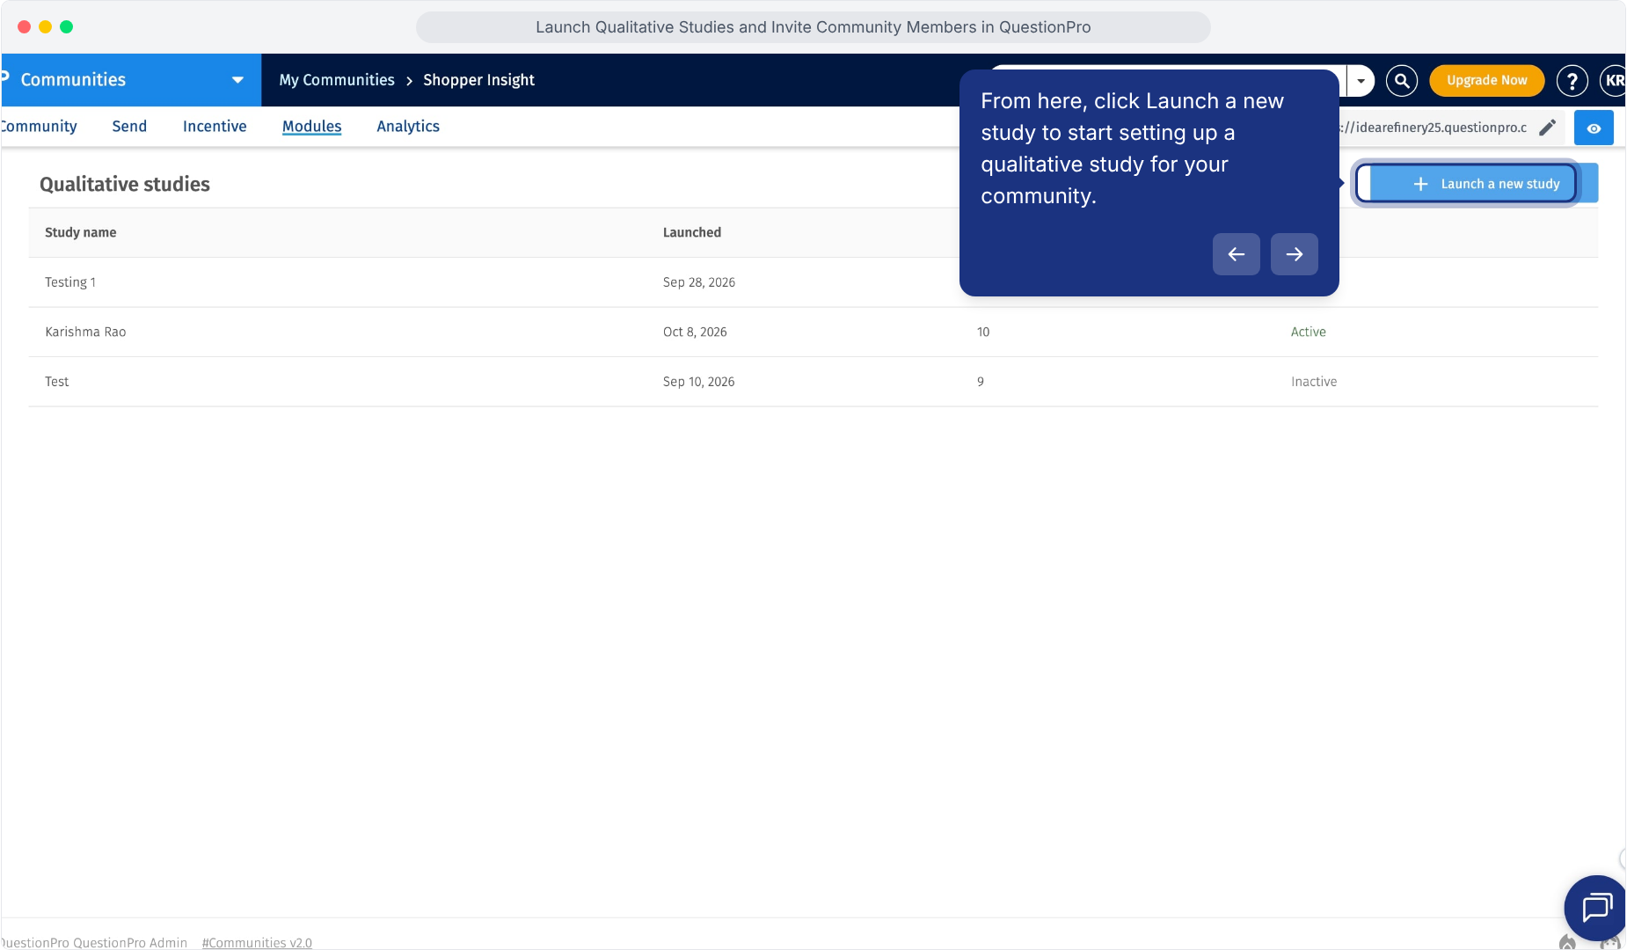Image resolution: width=1627 pixels, height=950 pixels.
Task: Click the pencil icon to edit community URL
Action: click(x=1547, y=128)
